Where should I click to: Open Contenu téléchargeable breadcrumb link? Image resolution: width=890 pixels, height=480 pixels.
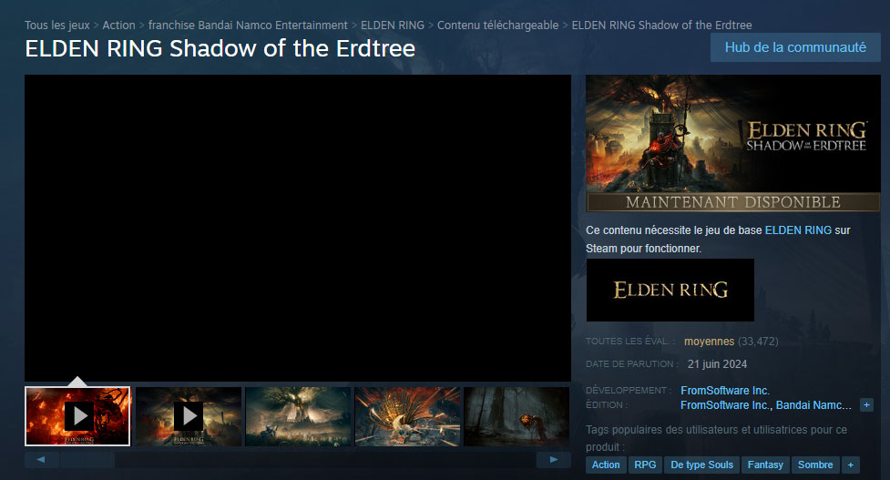pyautogui.click(x=497, y=25)
